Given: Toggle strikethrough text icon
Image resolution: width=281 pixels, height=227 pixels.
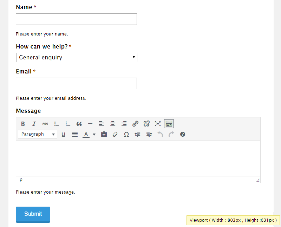Looking at the screenshot, I should [45, 124].
